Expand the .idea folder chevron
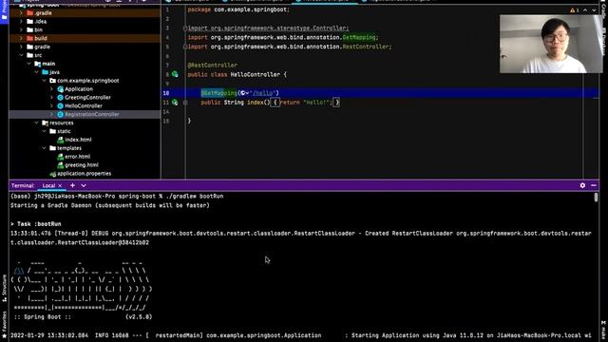This screenshot has height=342, width=608. (x=21, y=21)
